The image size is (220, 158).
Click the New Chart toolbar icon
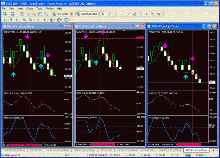click(5, 14)
